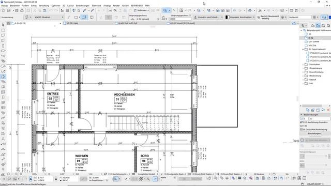This screenshot has height=186, width=331.
Task: Select the 9 Layout folder in navigator
Action: click(312, 80)
